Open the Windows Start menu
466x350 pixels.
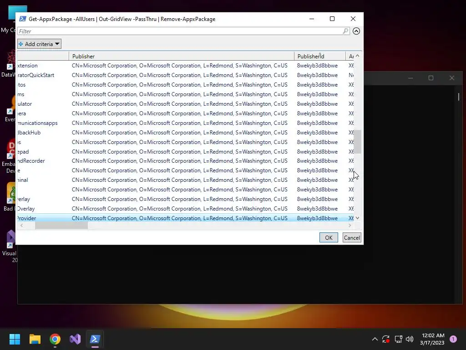pos(15,339)
